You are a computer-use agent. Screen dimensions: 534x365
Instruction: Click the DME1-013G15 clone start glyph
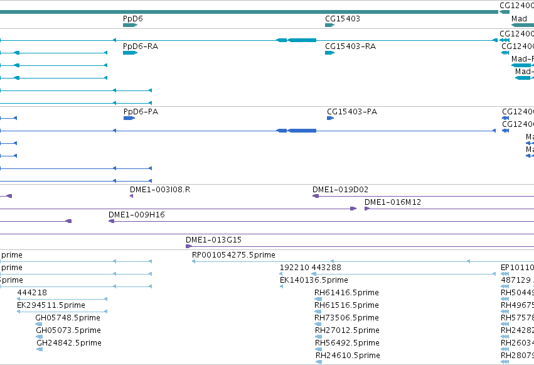click(189, 246)
